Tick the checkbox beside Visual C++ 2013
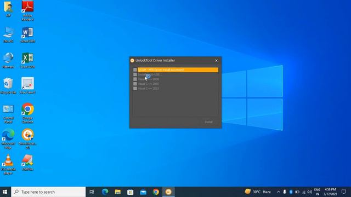Image resolution: width=351 pixels, height=197 pixels. point(135,89)
